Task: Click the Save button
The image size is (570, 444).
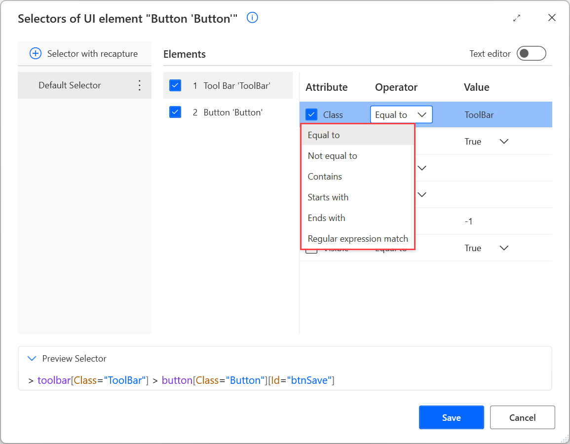Action: [x=451, y=418]
